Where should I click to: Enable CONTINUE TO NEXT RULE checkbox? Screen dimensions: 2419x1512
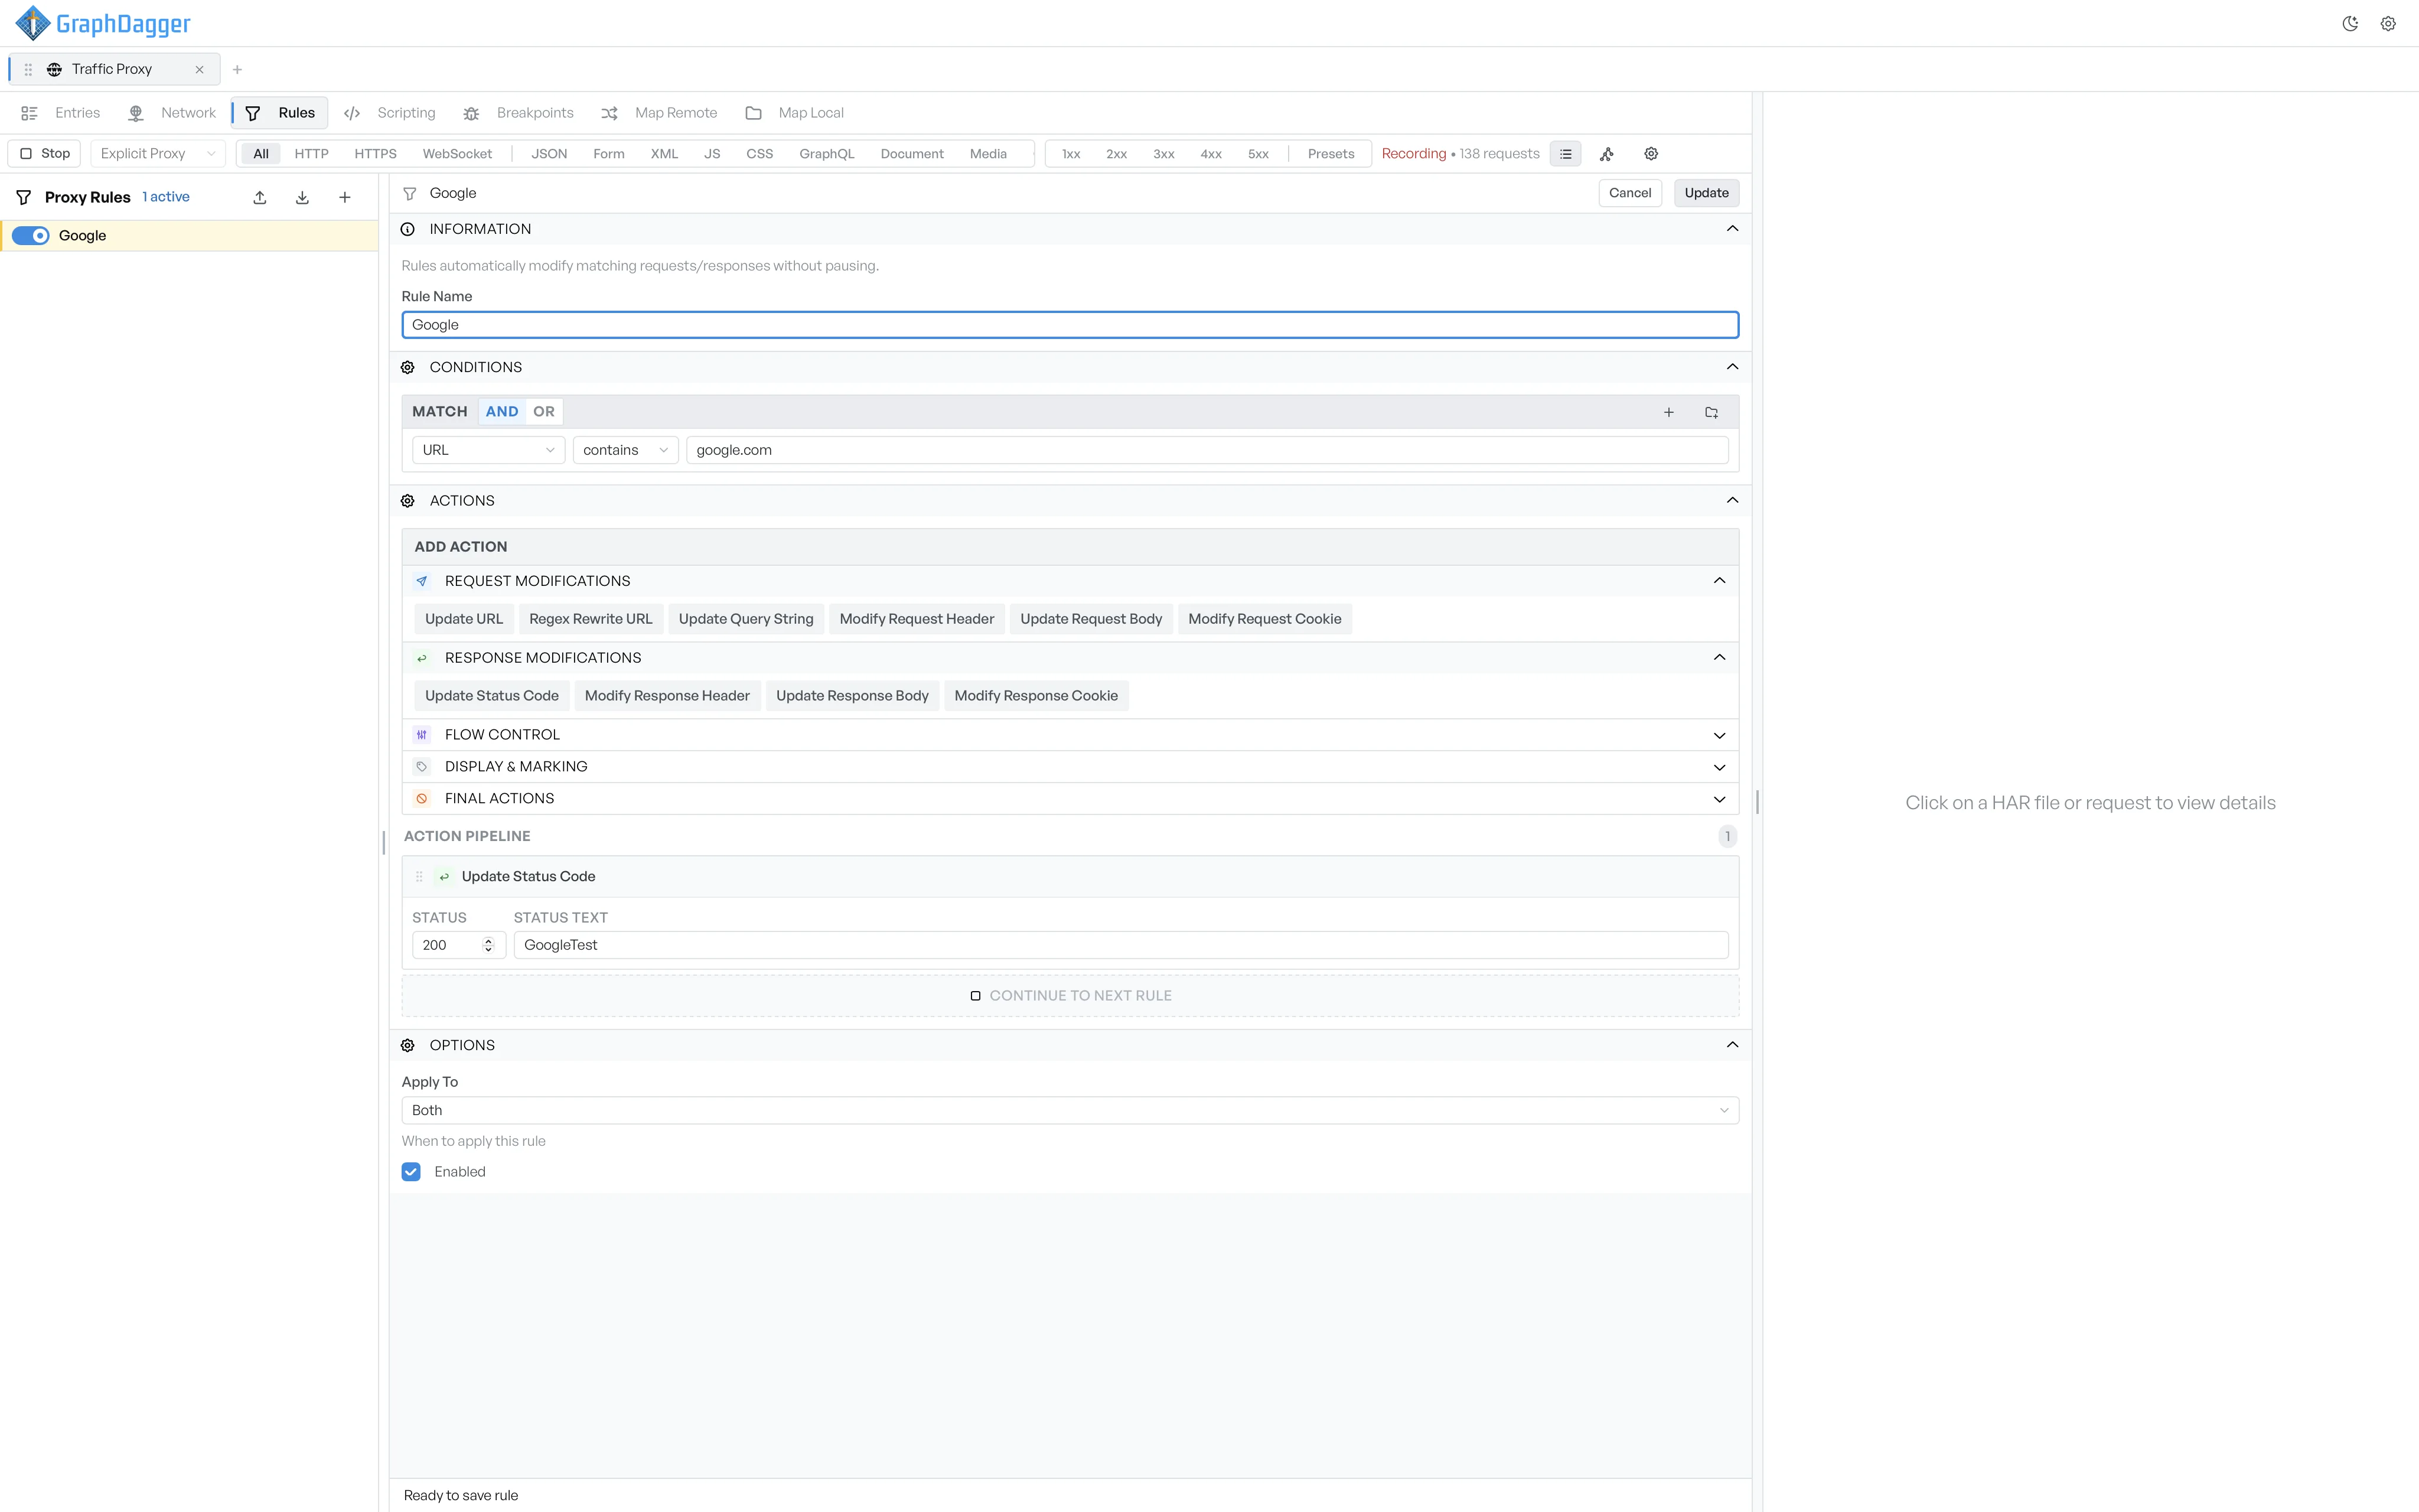tap(976, 996)
